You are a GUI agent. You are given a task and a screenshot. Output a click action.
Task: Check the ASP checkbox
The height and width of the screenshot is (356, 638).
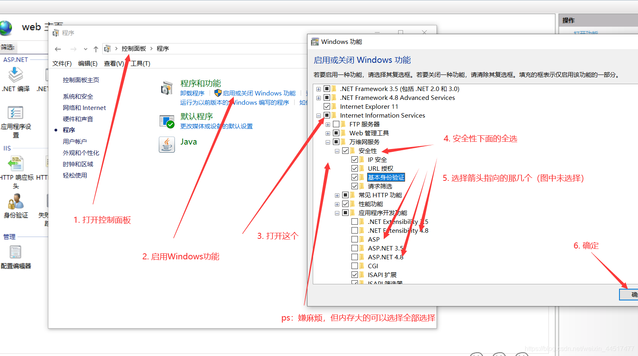(355, 239)
